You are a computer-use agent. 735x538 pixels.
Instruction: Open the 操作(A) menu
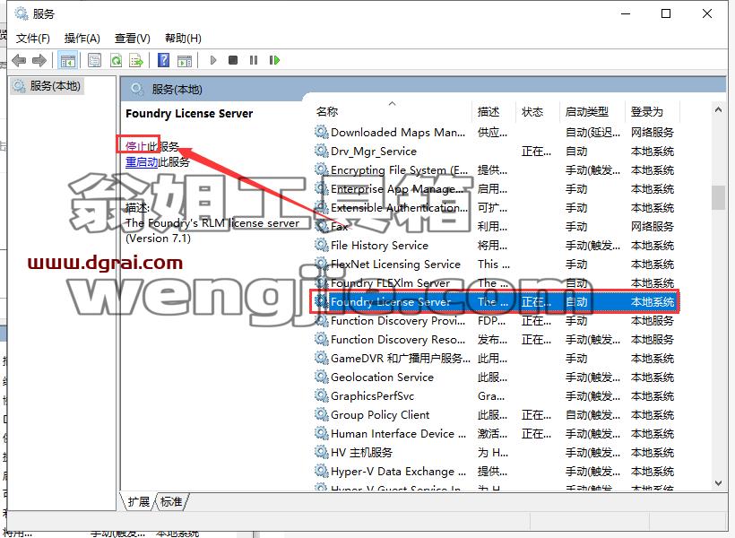click(82, 38)
